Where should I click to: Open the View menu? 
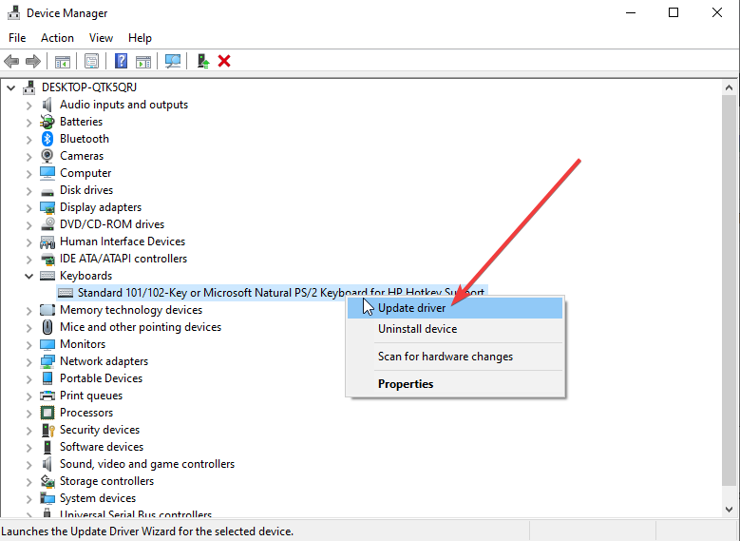(101, 38)
